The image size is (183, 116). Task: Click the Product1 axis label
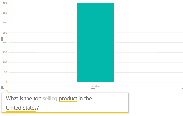tap(96, 86)
